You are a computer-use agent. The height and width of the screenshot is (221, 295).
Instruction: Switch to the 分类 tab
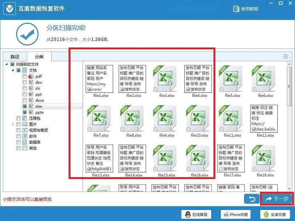click(39, 57)
